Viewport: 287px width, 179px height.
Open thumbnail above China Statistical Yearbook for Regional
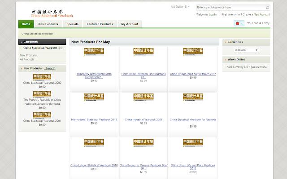coord(193,97)
